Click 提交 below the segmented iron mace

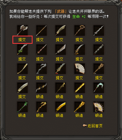tap(99, 59)
